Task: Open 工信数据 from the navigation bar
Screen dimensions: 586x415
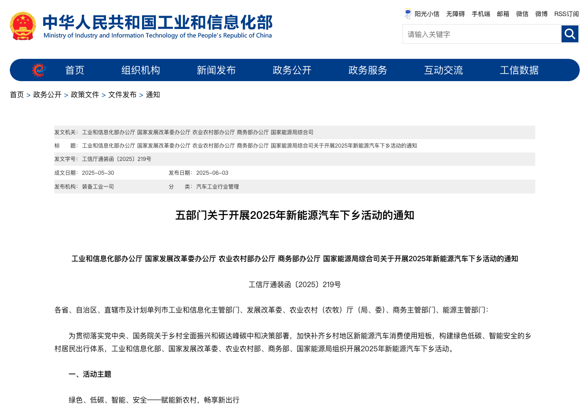Action: 519,70
